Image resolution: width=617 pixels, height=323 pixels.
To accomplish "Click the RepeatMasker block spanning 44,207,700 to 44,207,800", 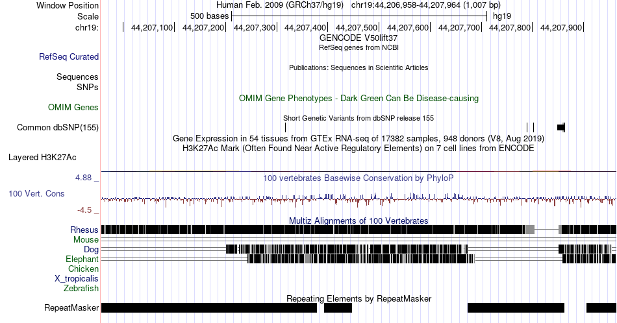I will tap(516, 307).
